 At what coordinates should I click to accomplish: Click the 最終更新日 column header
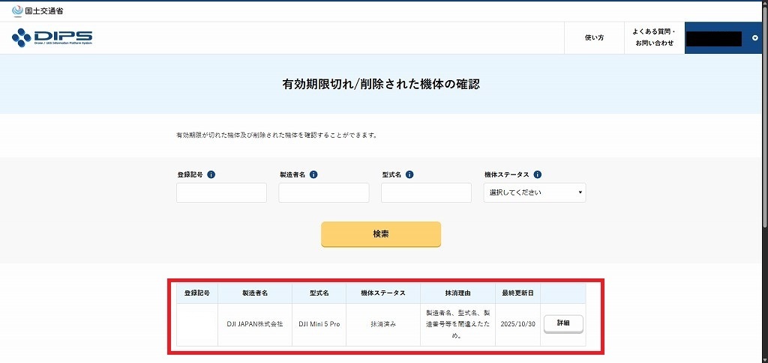(x=517, y=293)
